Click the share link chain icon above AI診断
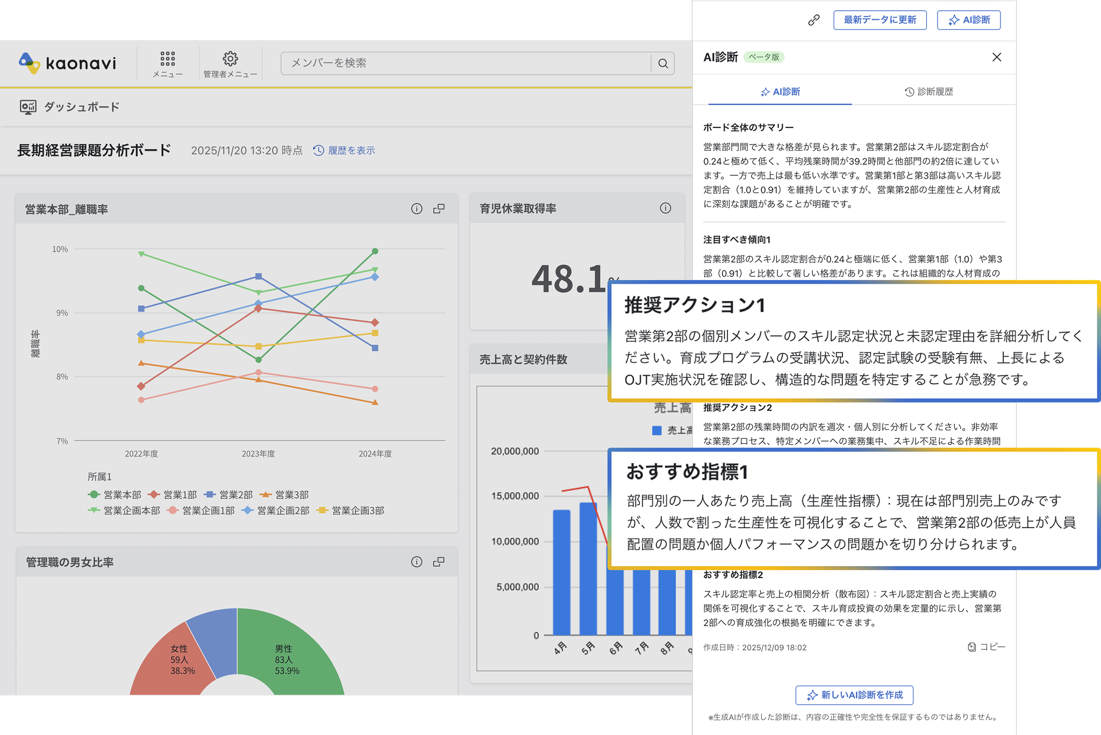Image resolution: width=1101 pixels, height=735 pixels. click(x=812, y=20)
